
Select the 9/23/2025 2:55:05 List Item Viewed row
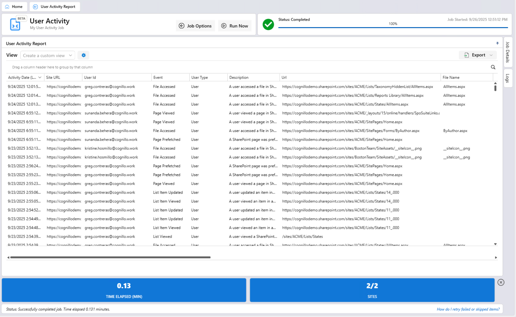(x=250, y=201)
